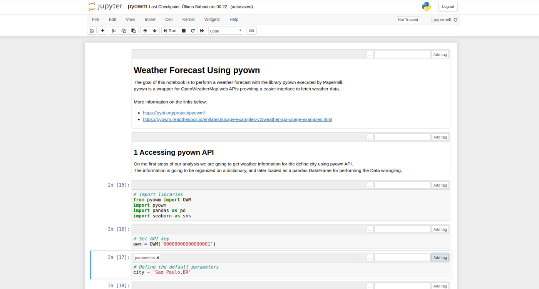Click the kernel status indicator circle

pos(455,20)
